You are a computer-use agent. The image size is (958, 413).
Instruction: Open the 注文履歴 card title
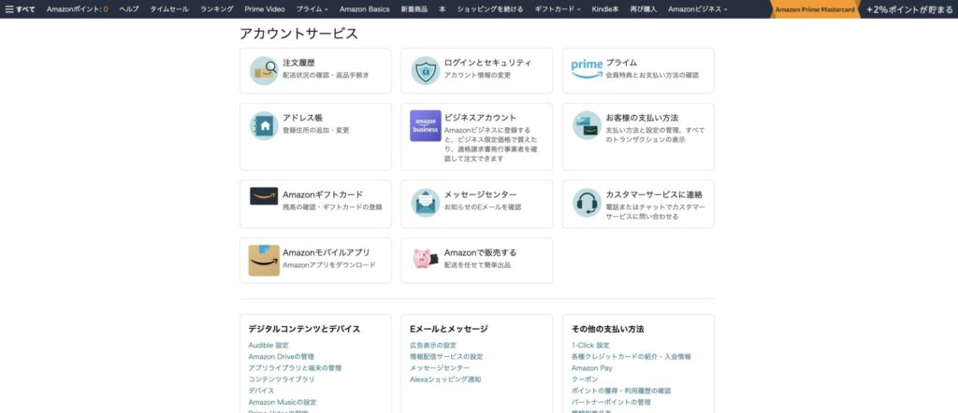[298, 63]
